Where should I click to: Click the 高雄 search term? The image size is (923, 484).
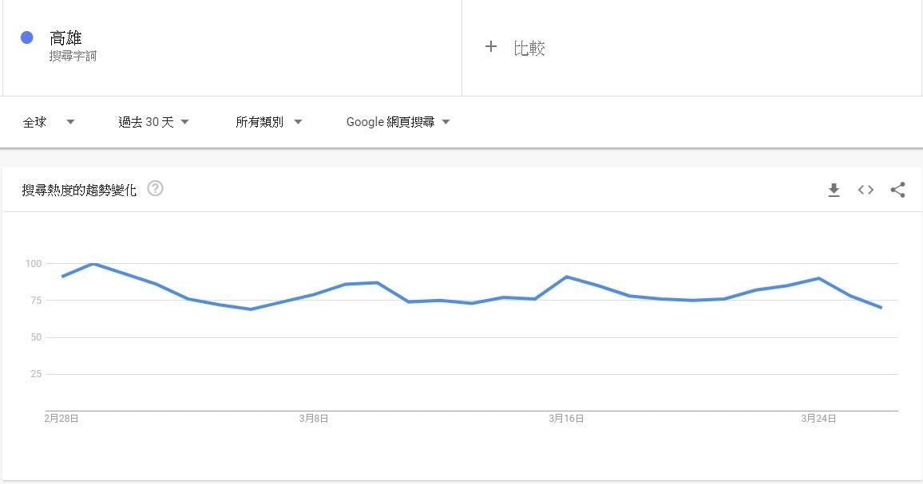pos(65,38)
